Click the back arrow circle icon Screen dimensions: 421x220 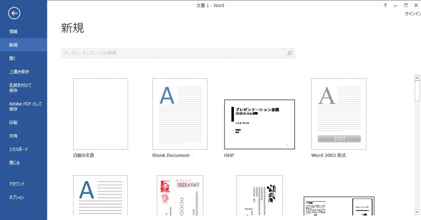(14, 13)
